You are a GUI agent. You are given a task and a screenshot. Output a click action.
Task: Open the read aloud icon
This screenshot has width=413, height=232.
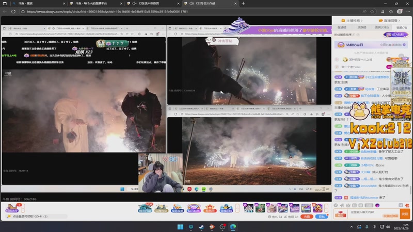[364, 11]
